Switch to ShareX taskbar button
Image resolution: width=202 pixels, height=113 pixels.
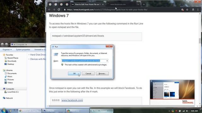pyautogui.click(x=78, y=111)
